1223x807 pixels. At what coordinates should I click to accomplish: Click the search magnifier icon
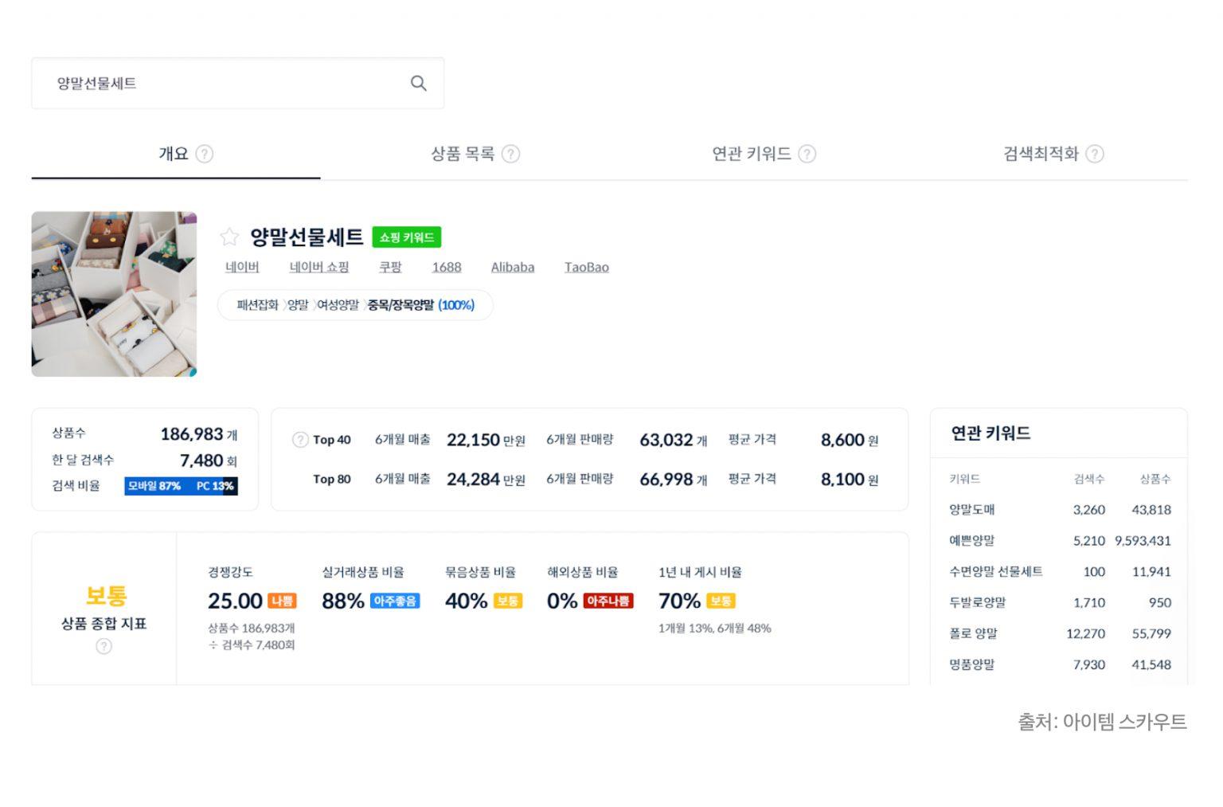point(418,83)
